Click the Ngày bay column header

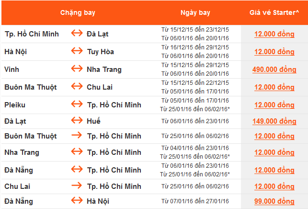tap(195, 11)
